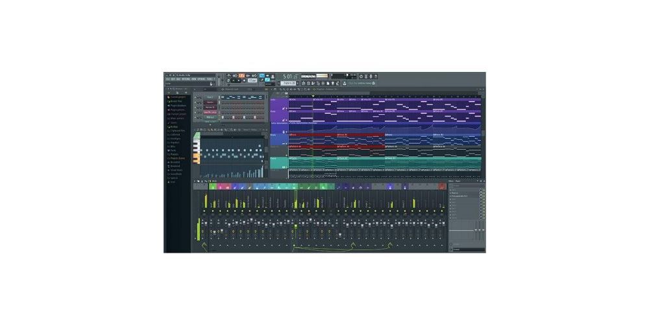The height and width of the screenshot is (324, 649).
Task: Mute fifth channel in channel rack
Action: coord(195,117)
